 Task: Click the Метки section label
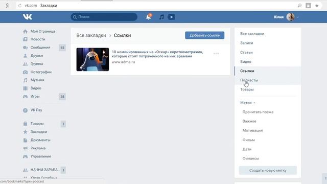click(246, 103)
